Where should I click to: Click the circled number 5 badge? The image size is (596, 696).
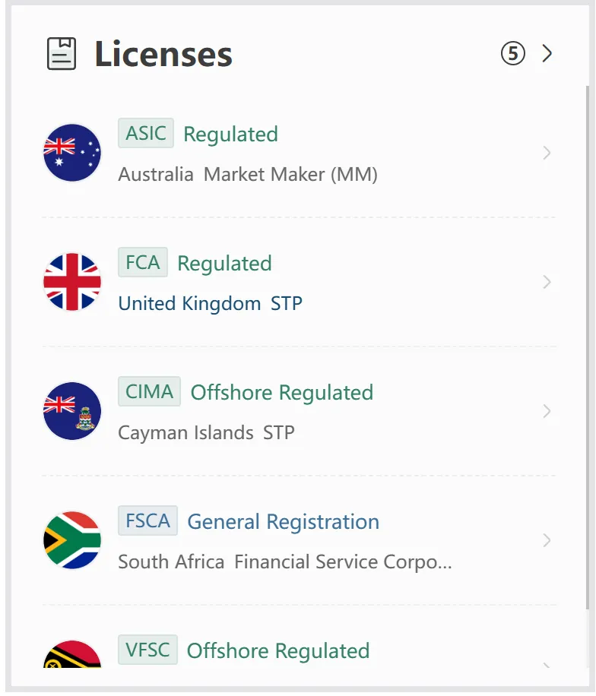(513, 54)
